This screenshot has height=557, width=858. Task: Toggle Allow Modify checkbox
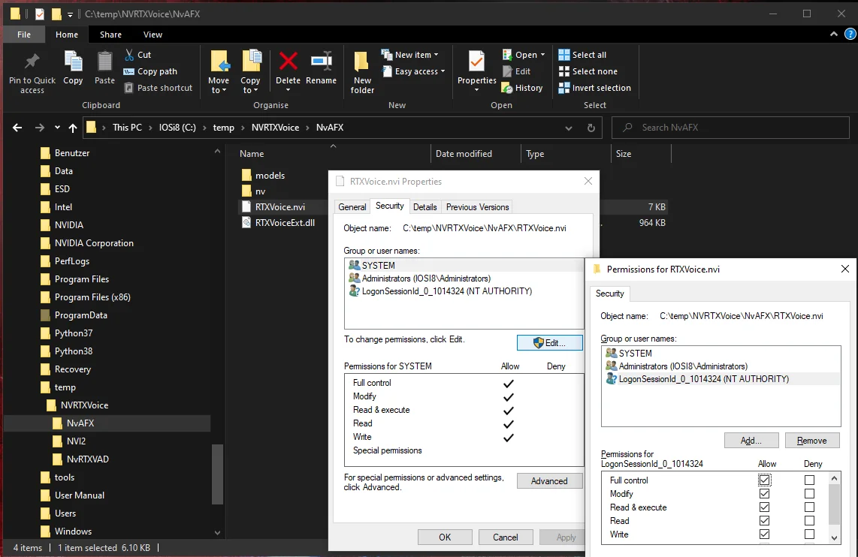point(764,494)
